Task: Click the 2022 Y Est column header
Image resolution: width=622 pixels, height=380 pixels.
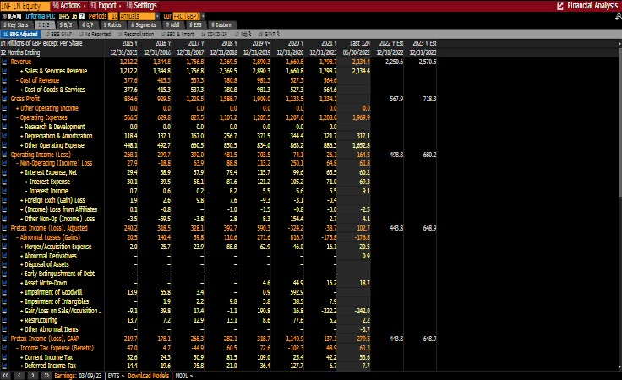Action: click(390, 43)
